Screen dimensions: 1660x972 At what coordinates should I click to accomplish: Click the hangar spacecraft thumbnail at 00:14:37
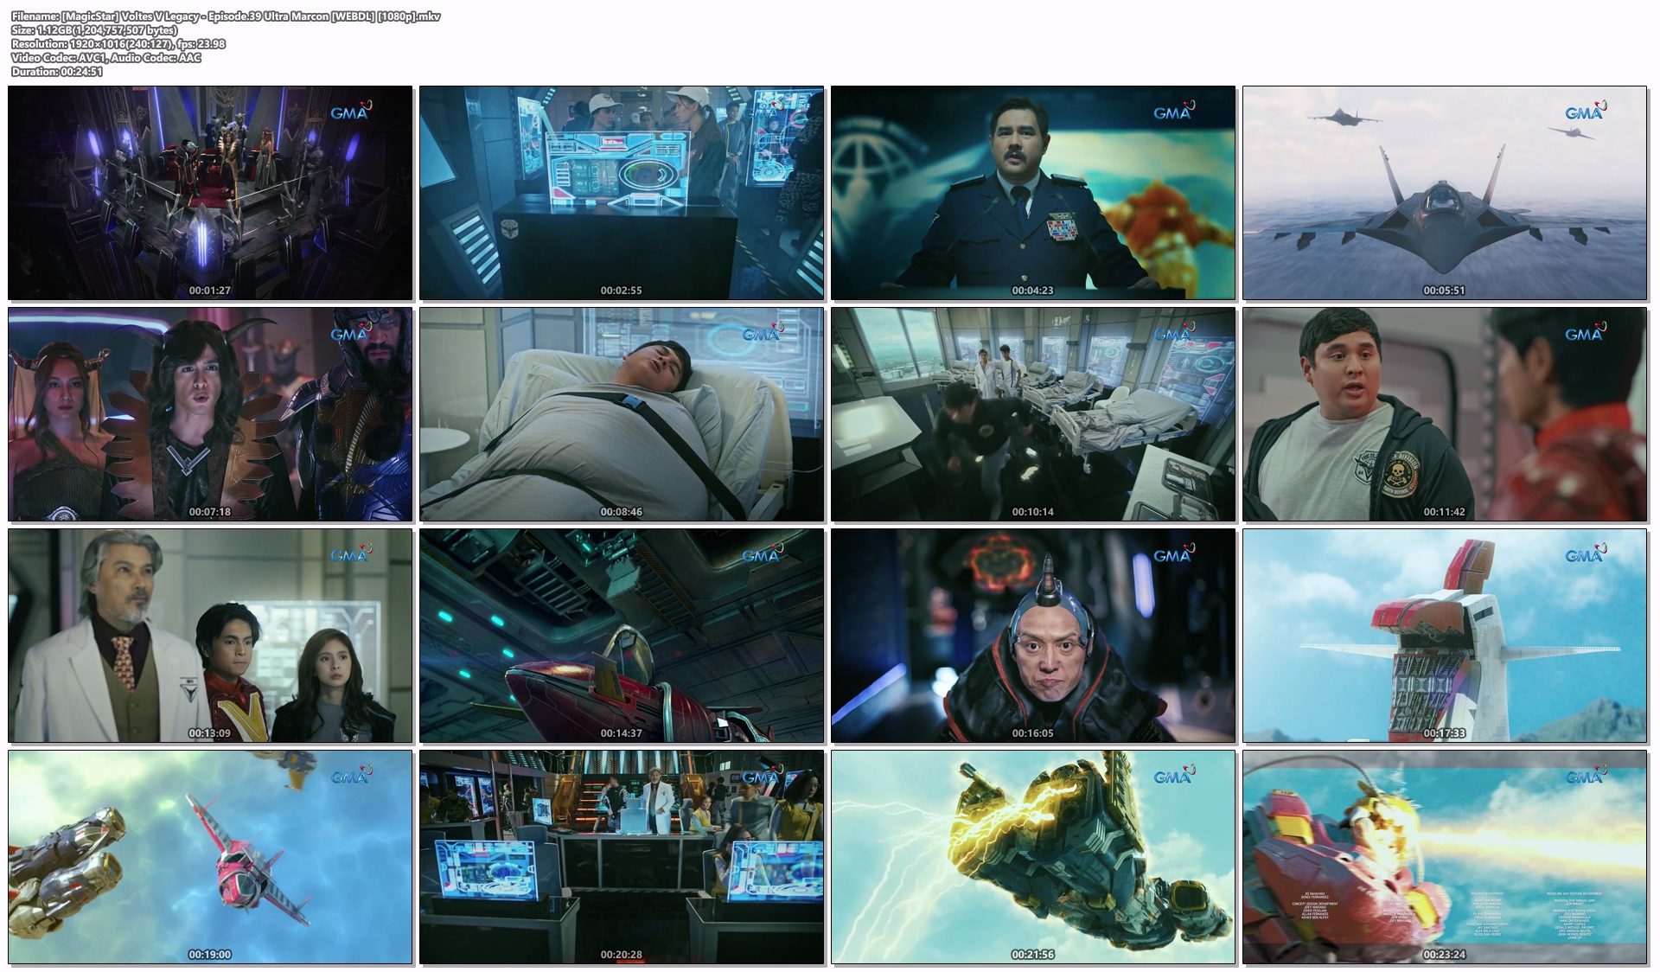[622, 636]
